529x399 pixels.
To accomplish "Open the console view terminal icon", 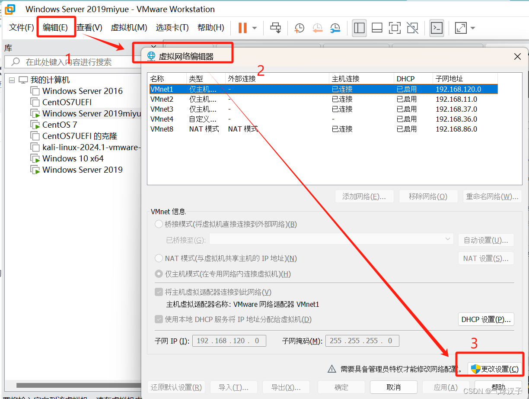I will [x=437, y=28].
